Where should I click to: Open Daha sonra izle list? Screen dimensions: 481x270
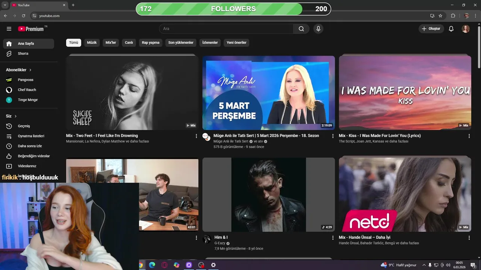[x=29, y=146]
